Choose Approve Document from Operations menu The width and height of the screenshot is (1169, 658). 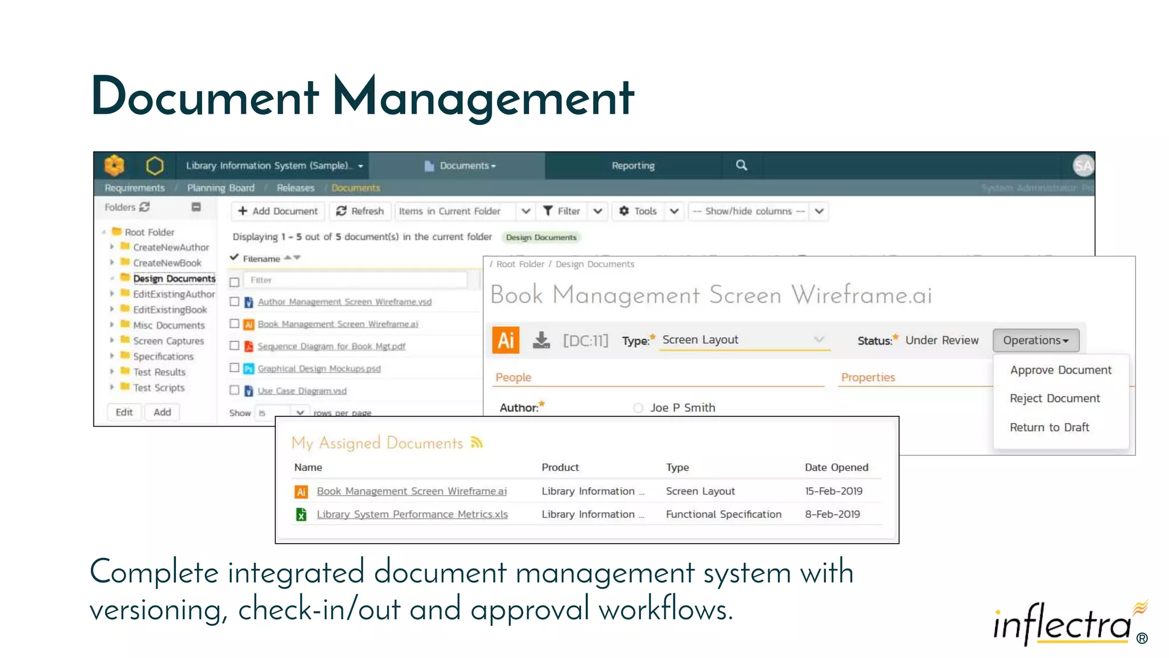point(1061,370)
